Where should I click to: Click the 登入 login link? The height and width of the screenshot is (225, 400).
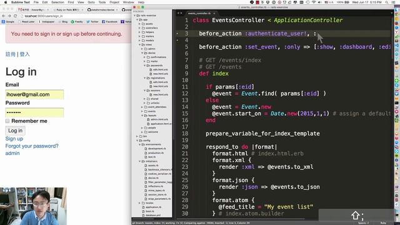tap(25, 54)
